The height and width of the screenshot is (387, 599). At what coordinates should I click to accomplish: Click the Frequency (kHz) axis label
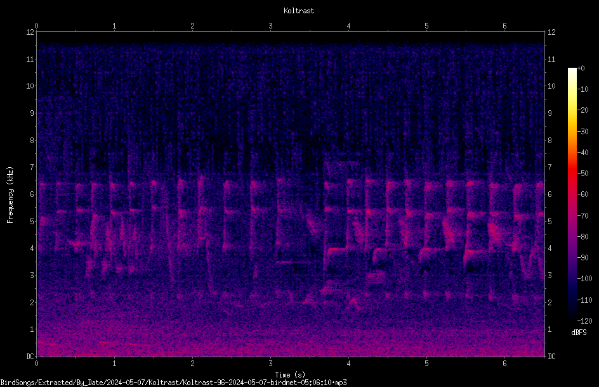click(10, 195)
